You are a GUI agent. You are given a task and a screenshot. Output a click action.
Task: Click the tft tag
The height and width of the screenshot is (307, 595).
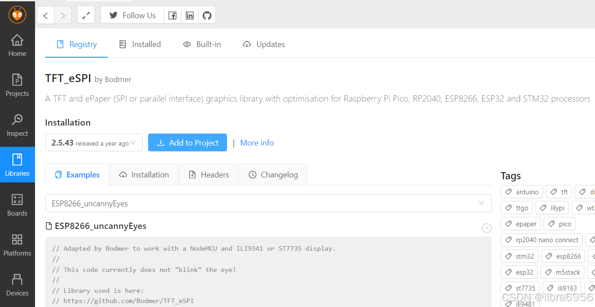tap(559, 192)
